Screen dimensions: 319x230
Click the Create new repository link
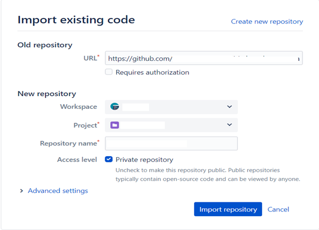(x=267, y=21)
